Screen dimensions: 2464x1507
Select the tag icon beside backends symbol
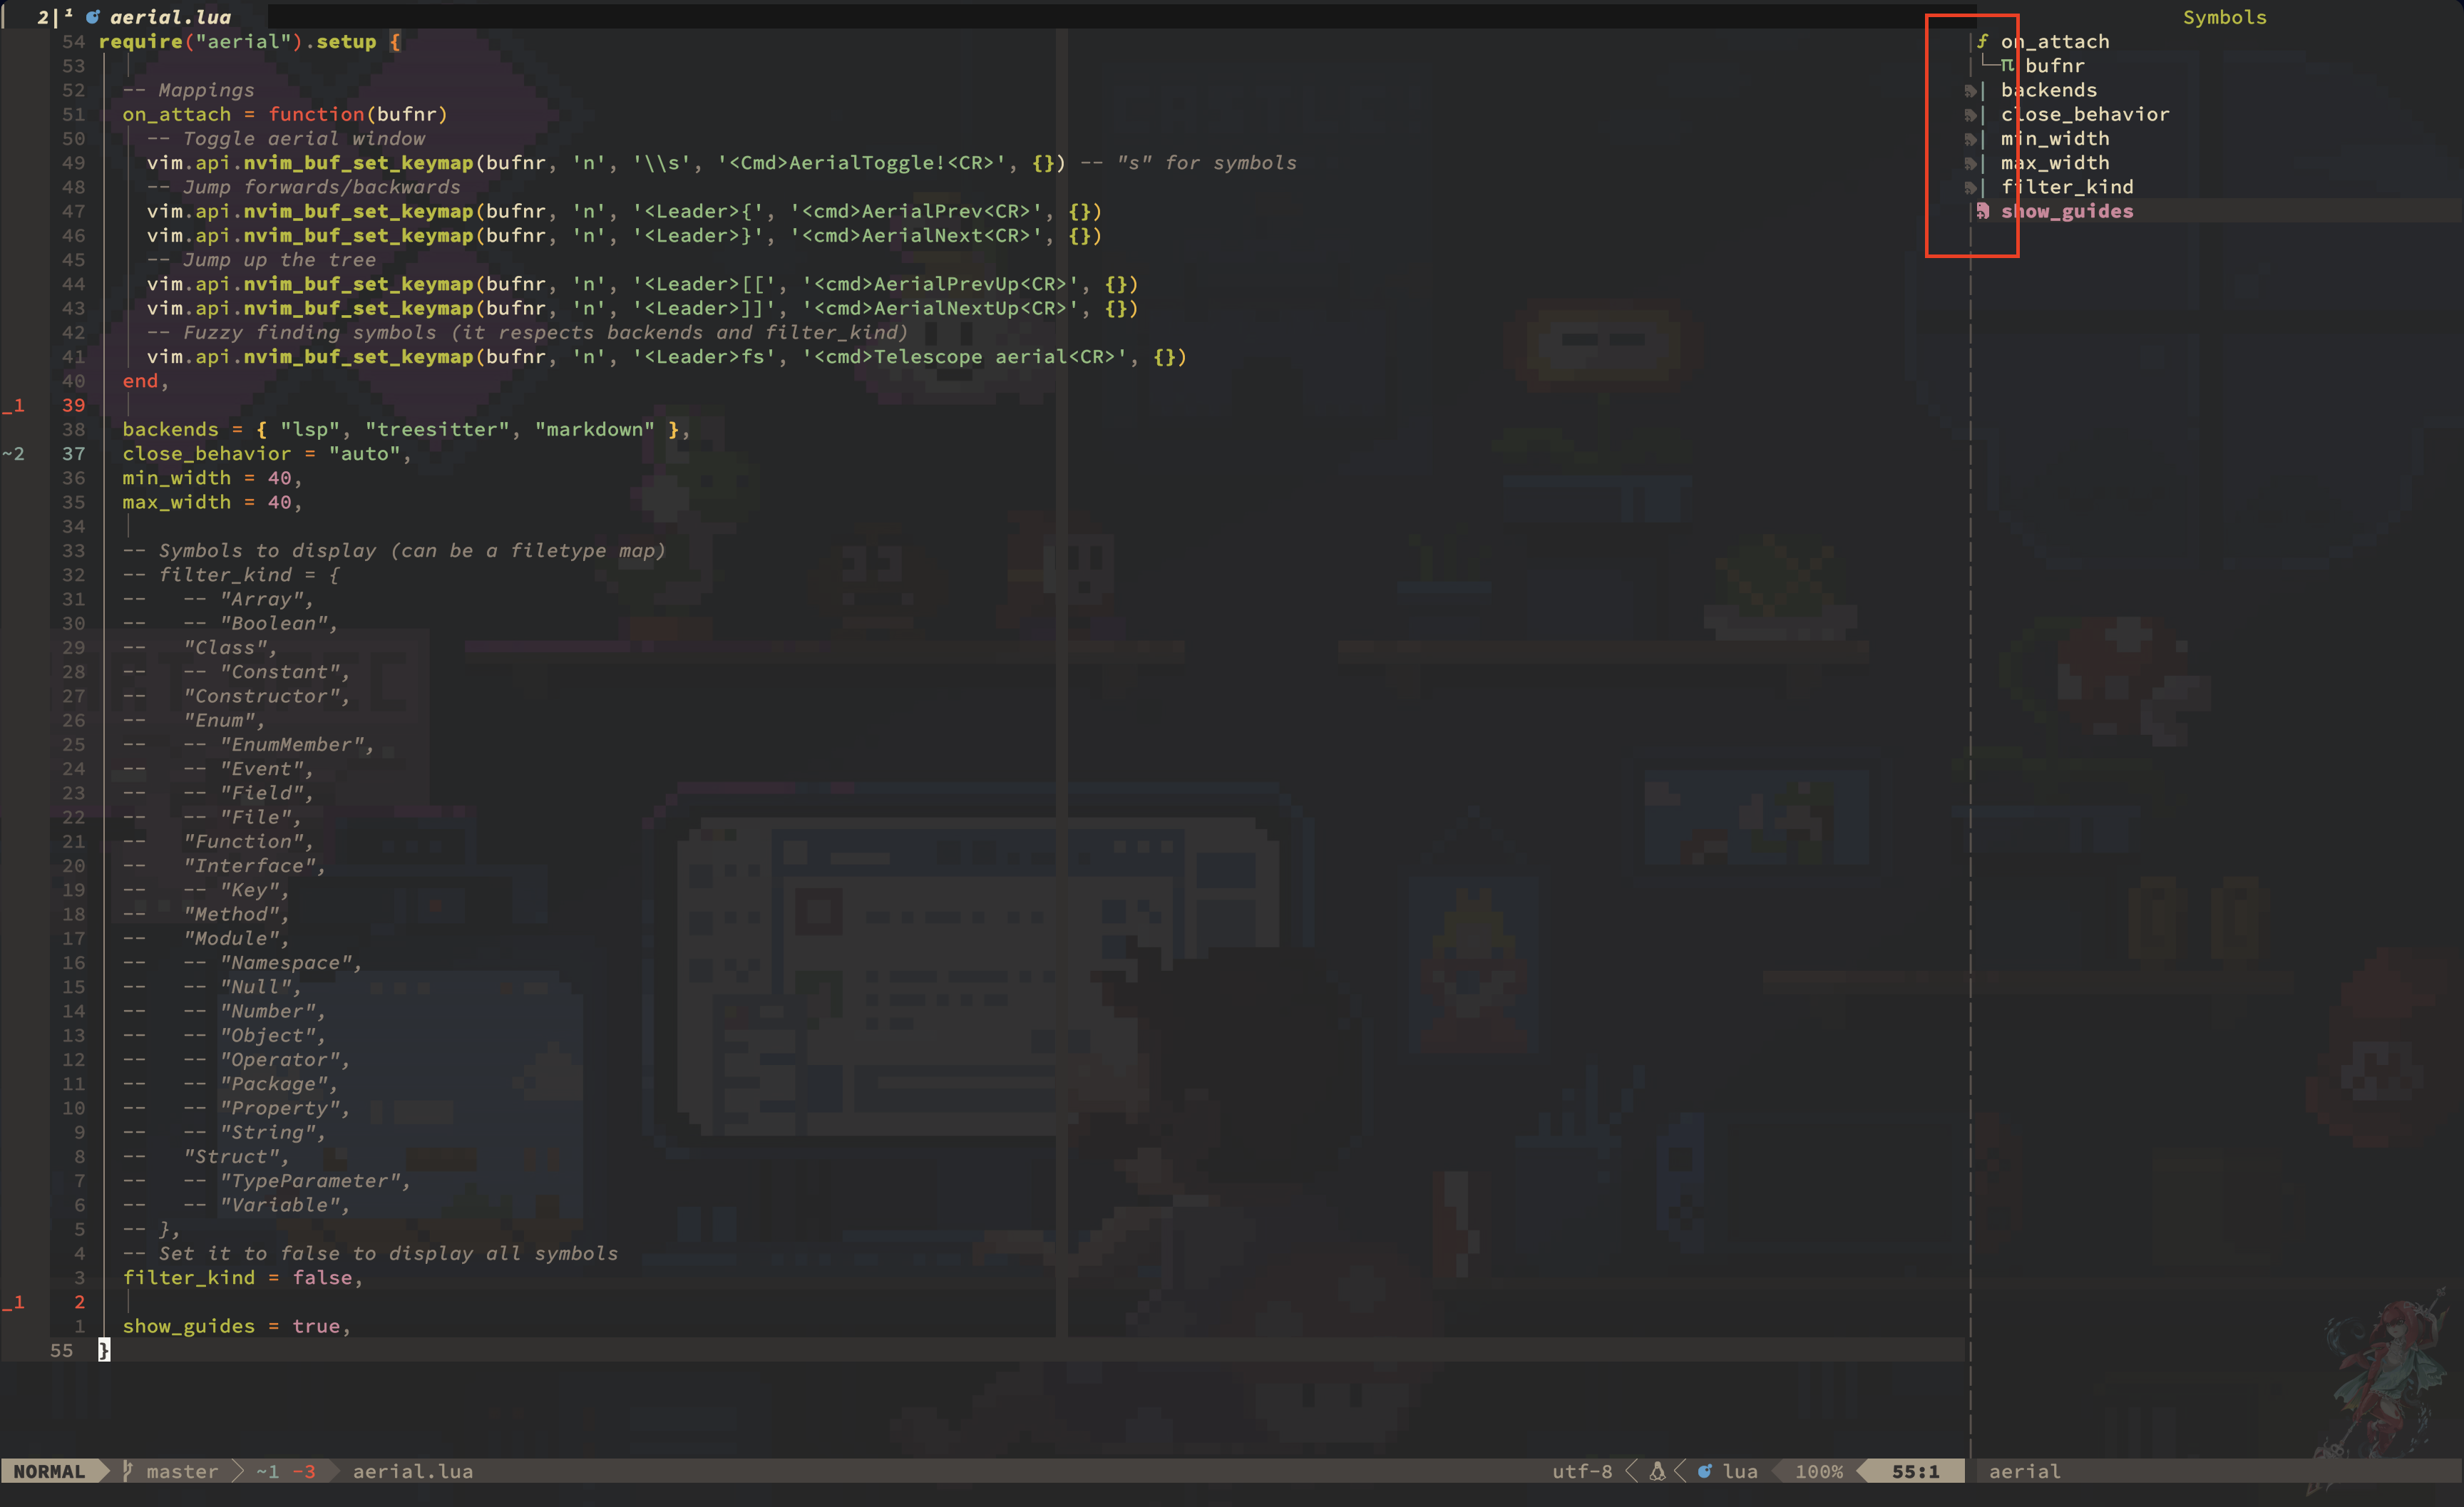(1972, 90)
